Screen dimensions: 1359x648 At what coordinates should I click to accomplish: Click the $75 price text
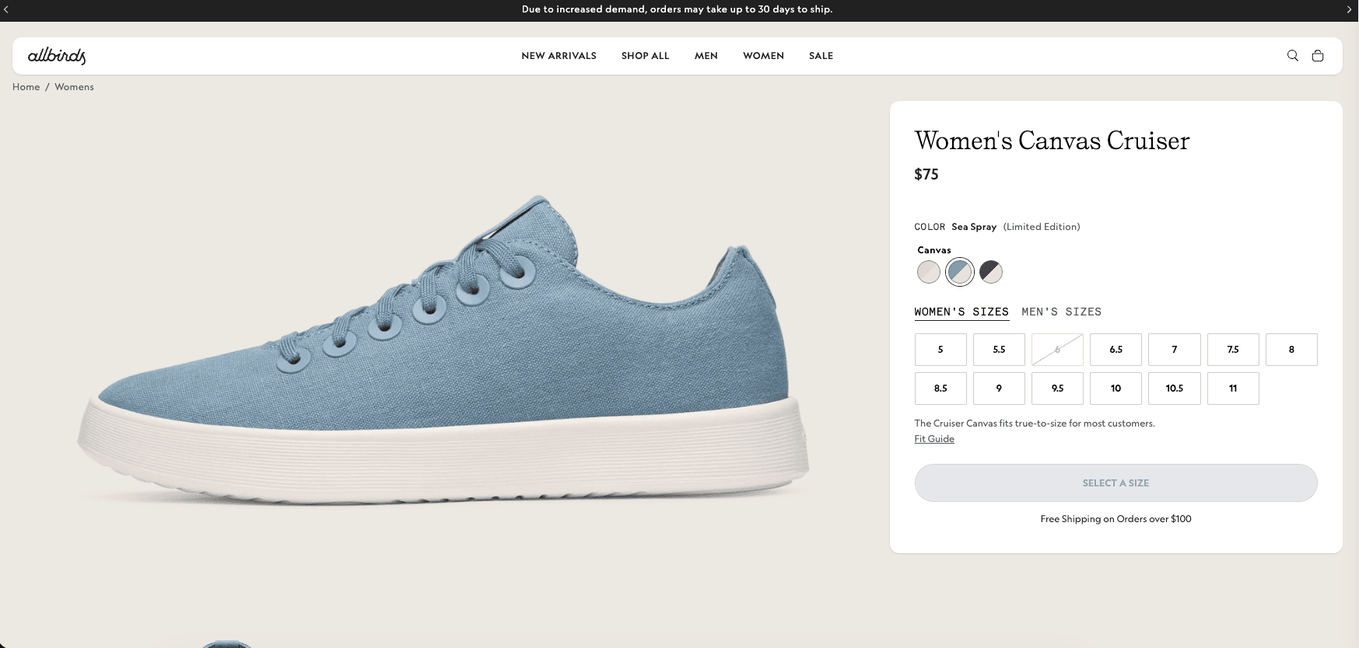pos(926,174)
